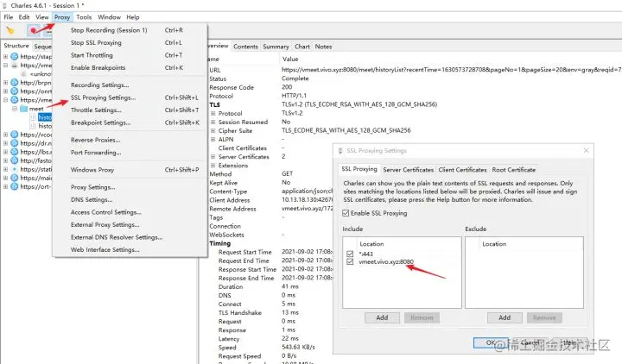The height and width of the screenshot is (364, 622).
Task: Click the red Record toolbar button
Action: [34, 30]
